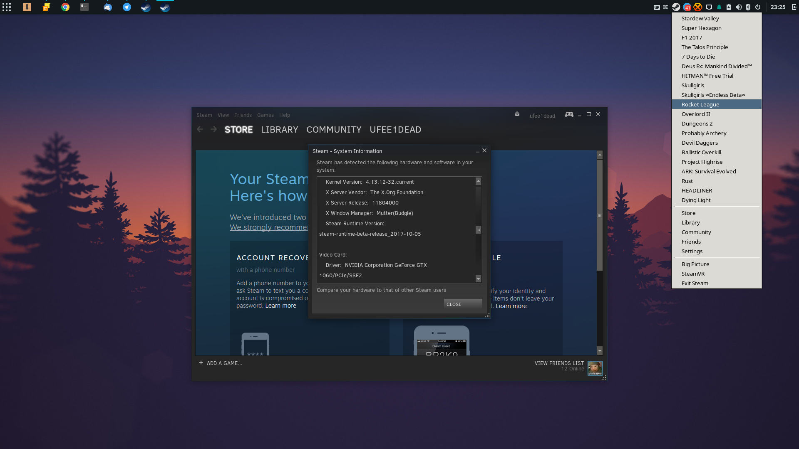799x449 pixels.
Task: Click the CLOSE button in System Information
Action: pyautogui.click(x=463, y=304)
